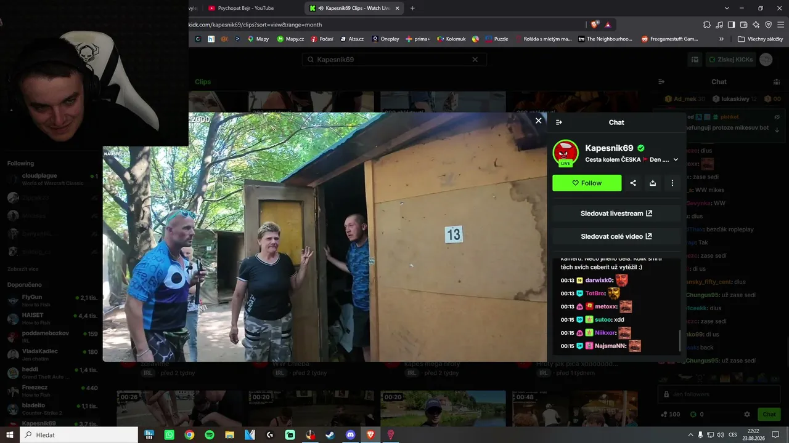Viewport: 789px width, 443px height.
Task: Show hidden bookmarks with the overflow chevron
Action: coord(721,39)
